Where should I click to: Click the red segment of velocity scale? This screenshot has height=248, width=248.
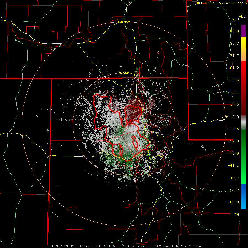(x=243, y=88)
